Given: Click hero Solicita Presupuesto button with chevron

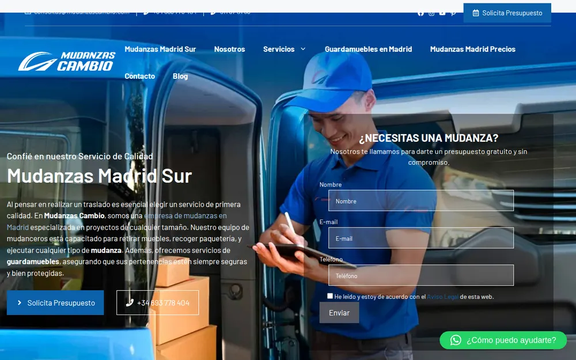Looking at the screenshot, I should (55, 303).
